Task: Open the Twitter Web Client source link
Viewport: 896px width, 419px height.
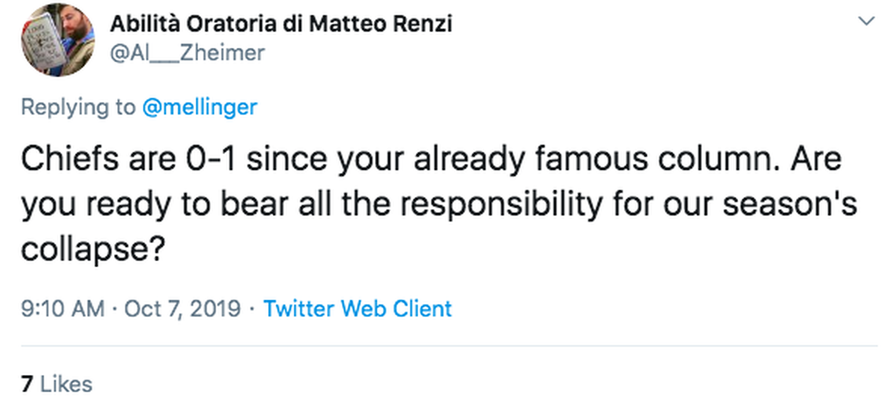Action: coord(358,308)
